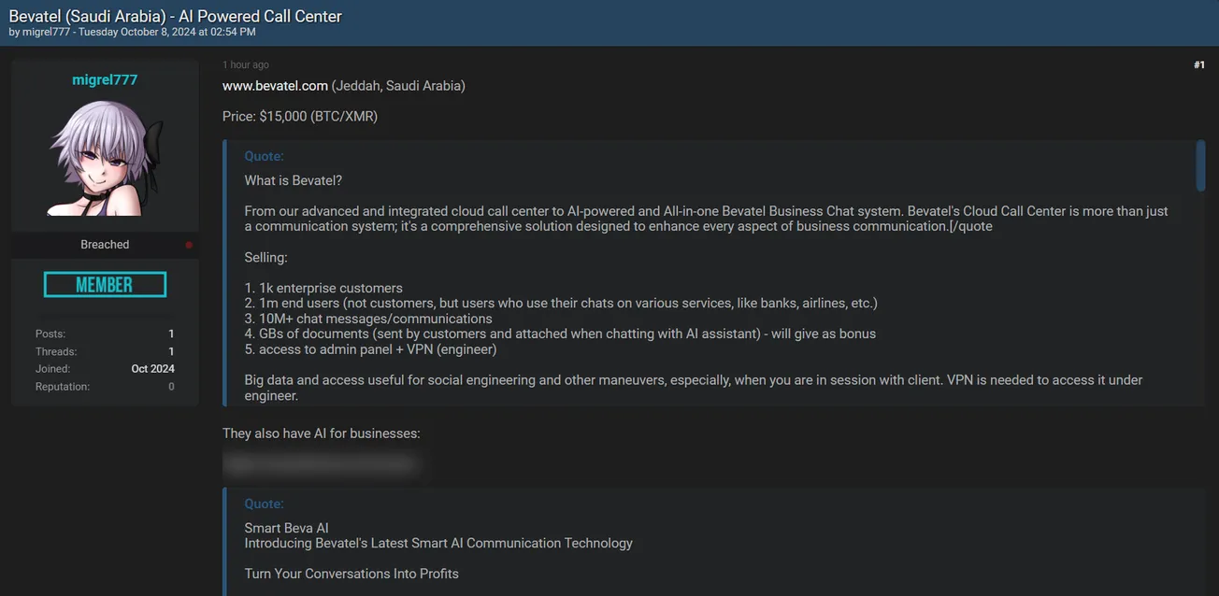Click the Threads count in user panel
Viewport: 1219px width, 596px height.
click(x=171, y=351)
